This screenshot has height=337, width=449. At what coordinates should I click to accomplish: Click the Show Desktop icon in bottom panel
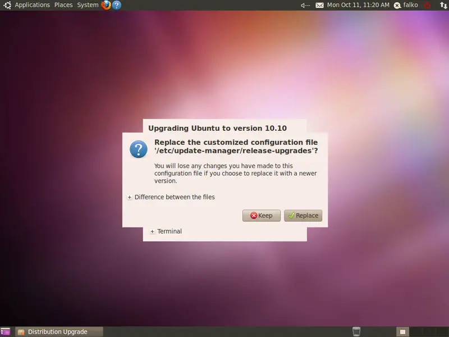[x=5, y=331]
